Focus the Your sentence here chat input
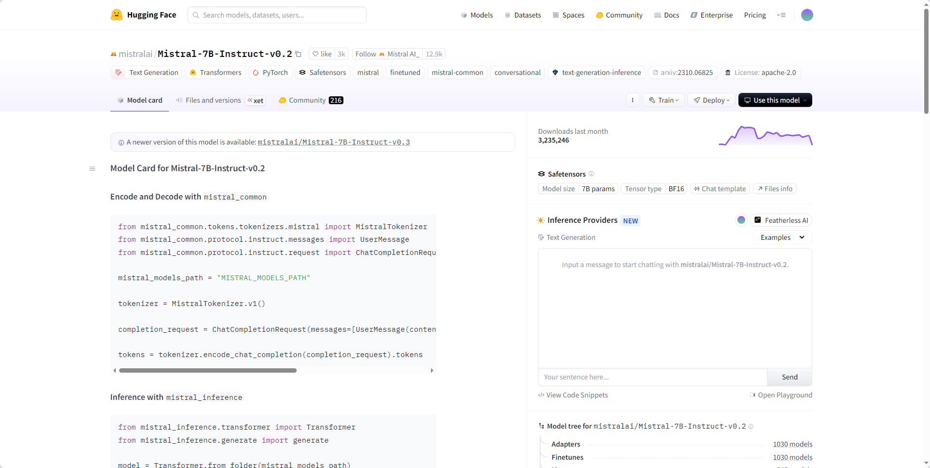 pos(652,377)
